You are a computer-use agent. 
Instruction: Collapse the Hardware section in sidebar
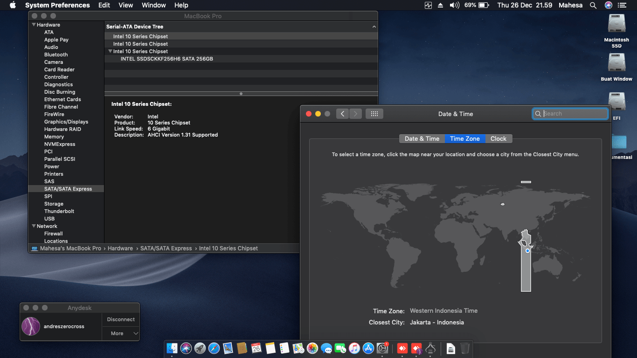(x=34, y=25)
